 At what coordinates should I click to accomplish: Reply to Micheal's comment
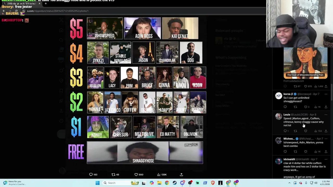[285, 151]
